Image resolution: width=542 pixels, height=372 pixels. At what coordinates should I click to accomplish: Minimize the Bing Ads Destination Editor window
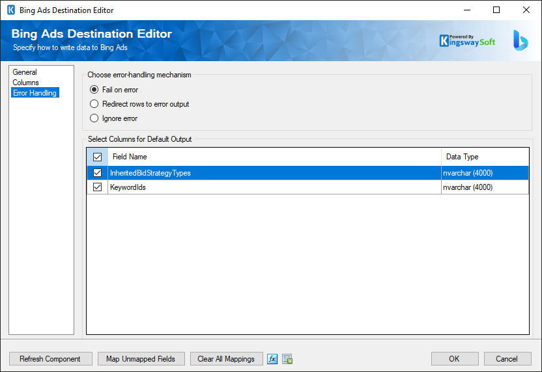tap(467, 10)
